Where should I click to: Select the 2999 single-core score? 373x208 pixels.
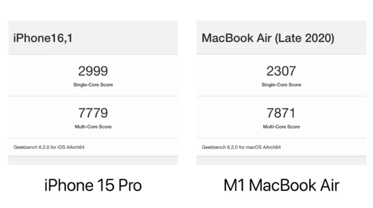[x=93, y=71]
